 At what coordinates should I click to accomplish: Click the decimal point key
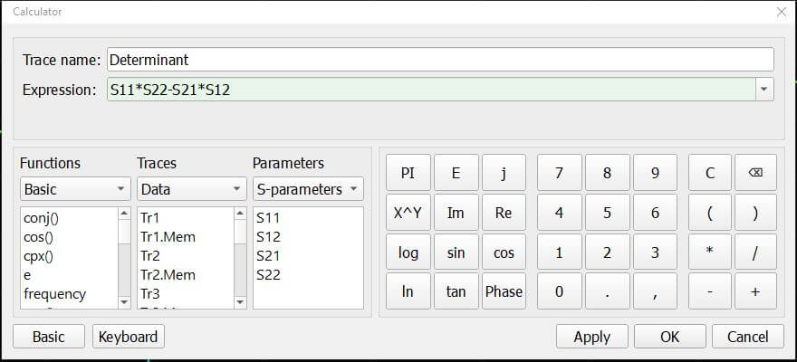click(x=607, y=291)
